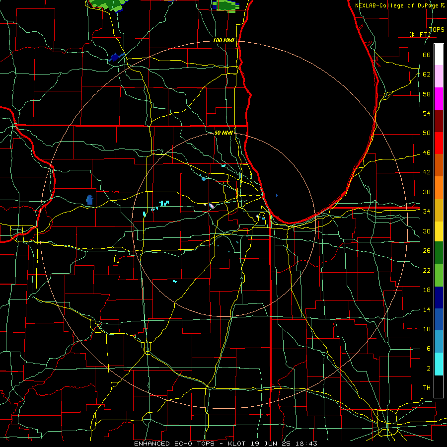The width and height of the screenshot is (447, 447).
Task: Click the navy blue legend swatch
Action: click(439, 298)
